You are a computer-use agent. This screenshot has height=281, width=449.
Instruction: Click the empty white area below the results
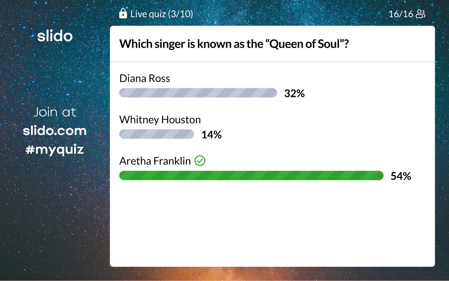click(x=272, y=225)
